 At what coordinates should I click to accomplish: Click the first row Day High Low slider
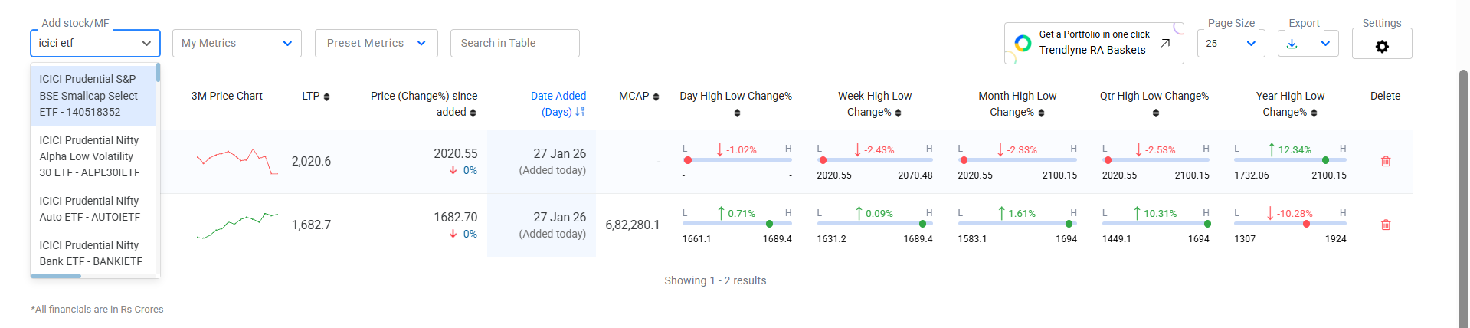[736, 160]
